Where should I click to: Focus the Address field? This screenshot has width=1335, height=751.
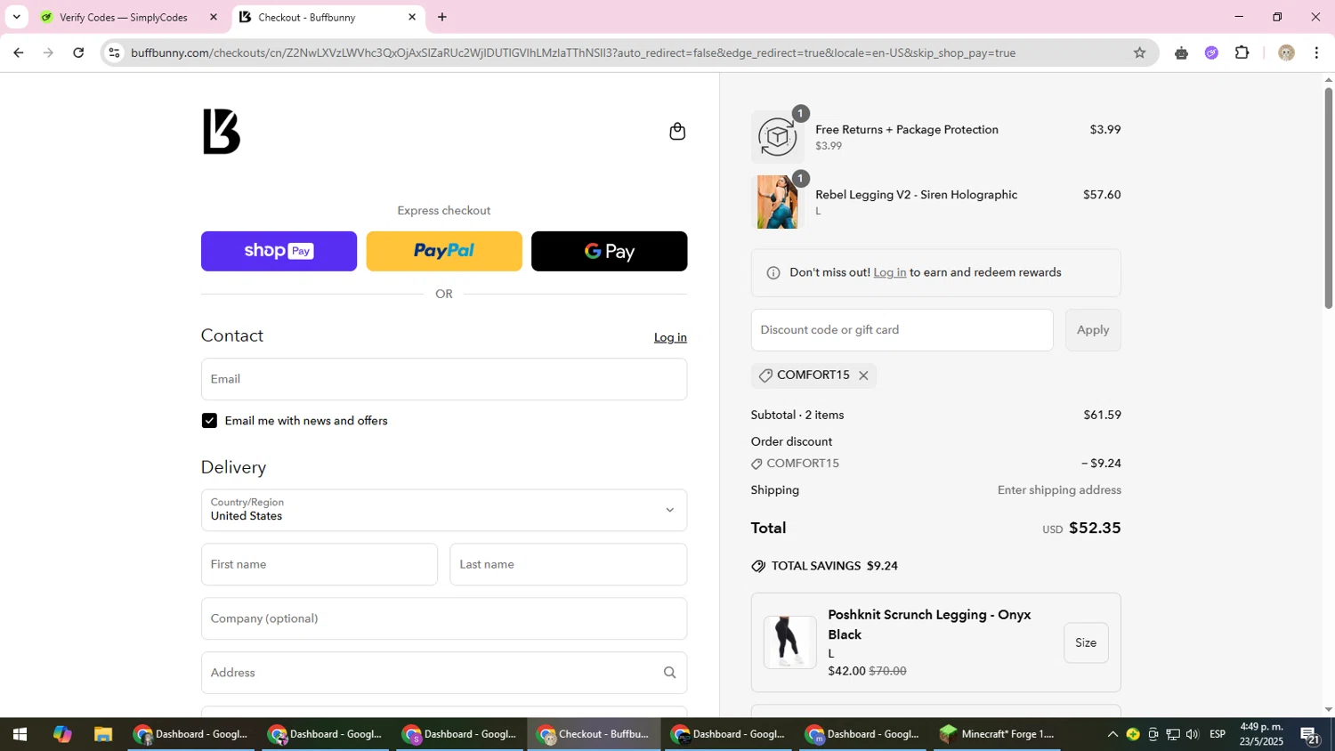pos(444,673)
